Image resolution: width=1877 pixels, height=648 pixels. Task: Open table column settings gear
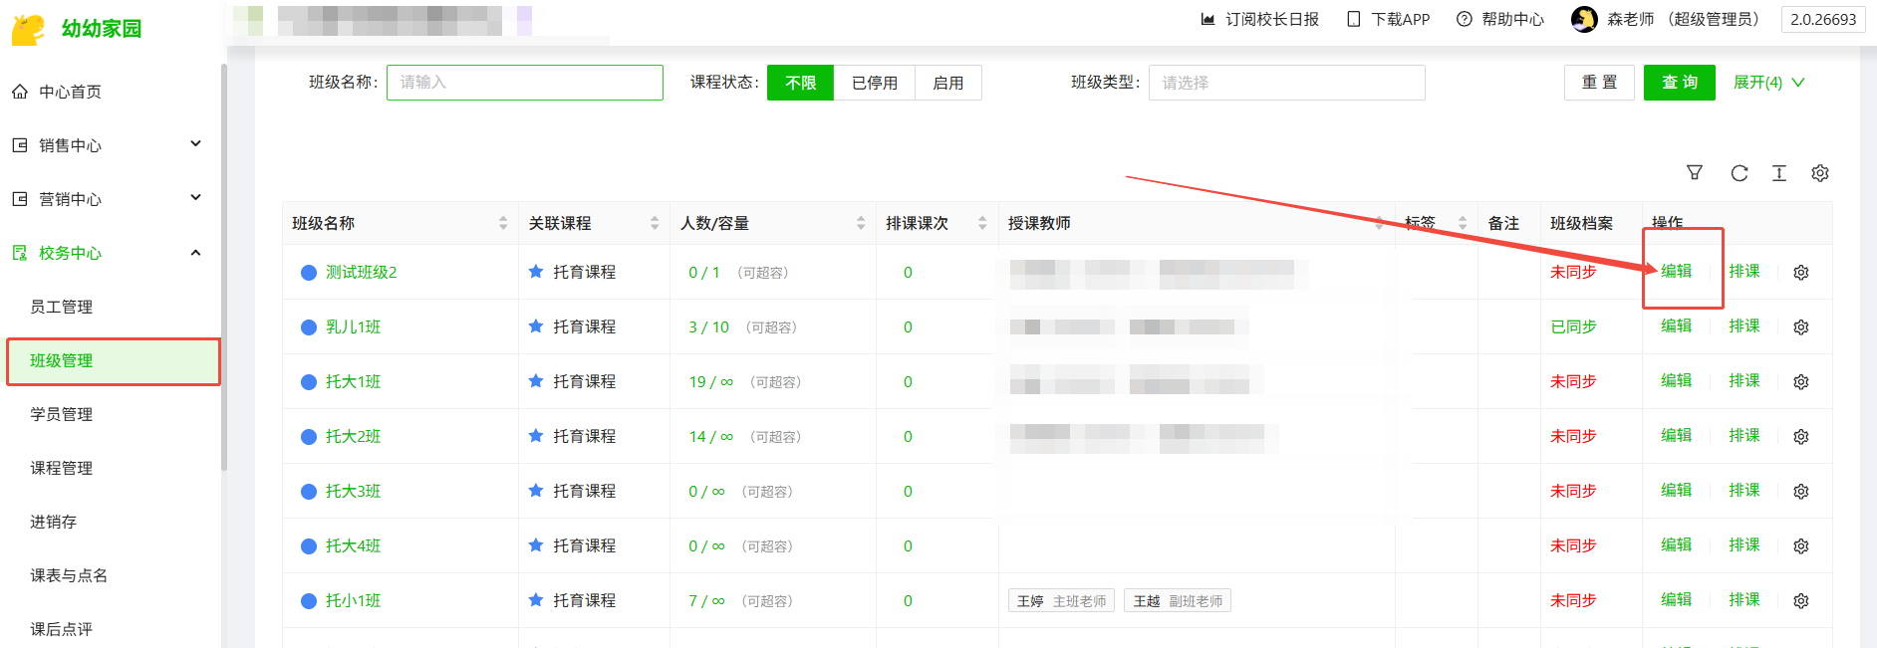[1820, 173]
